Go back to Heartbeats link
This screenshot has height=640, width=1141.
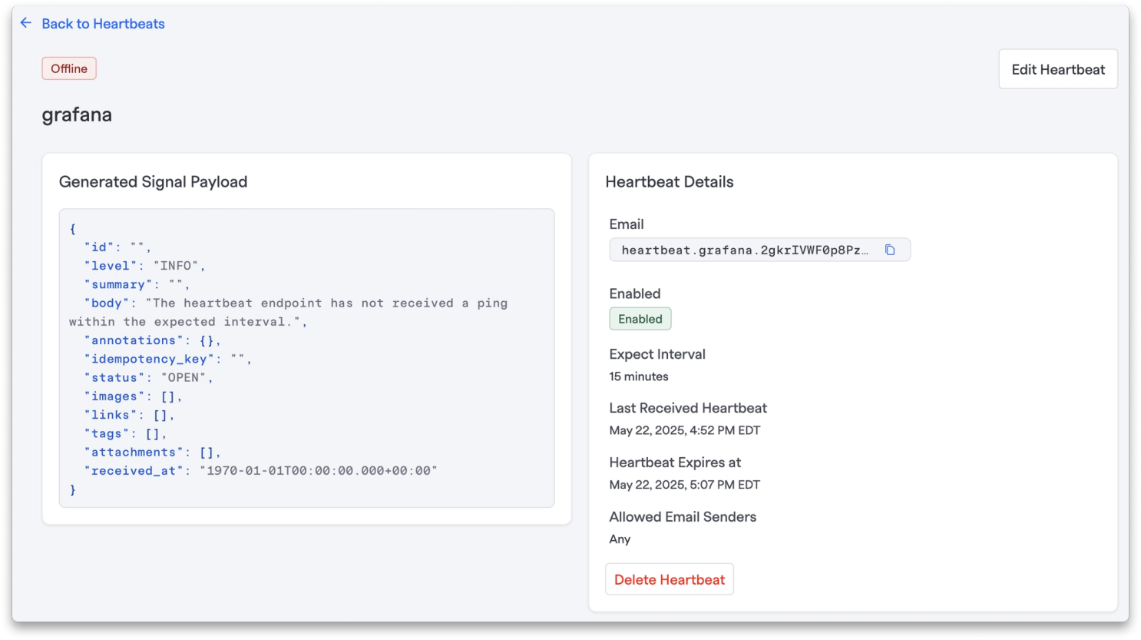103,24
